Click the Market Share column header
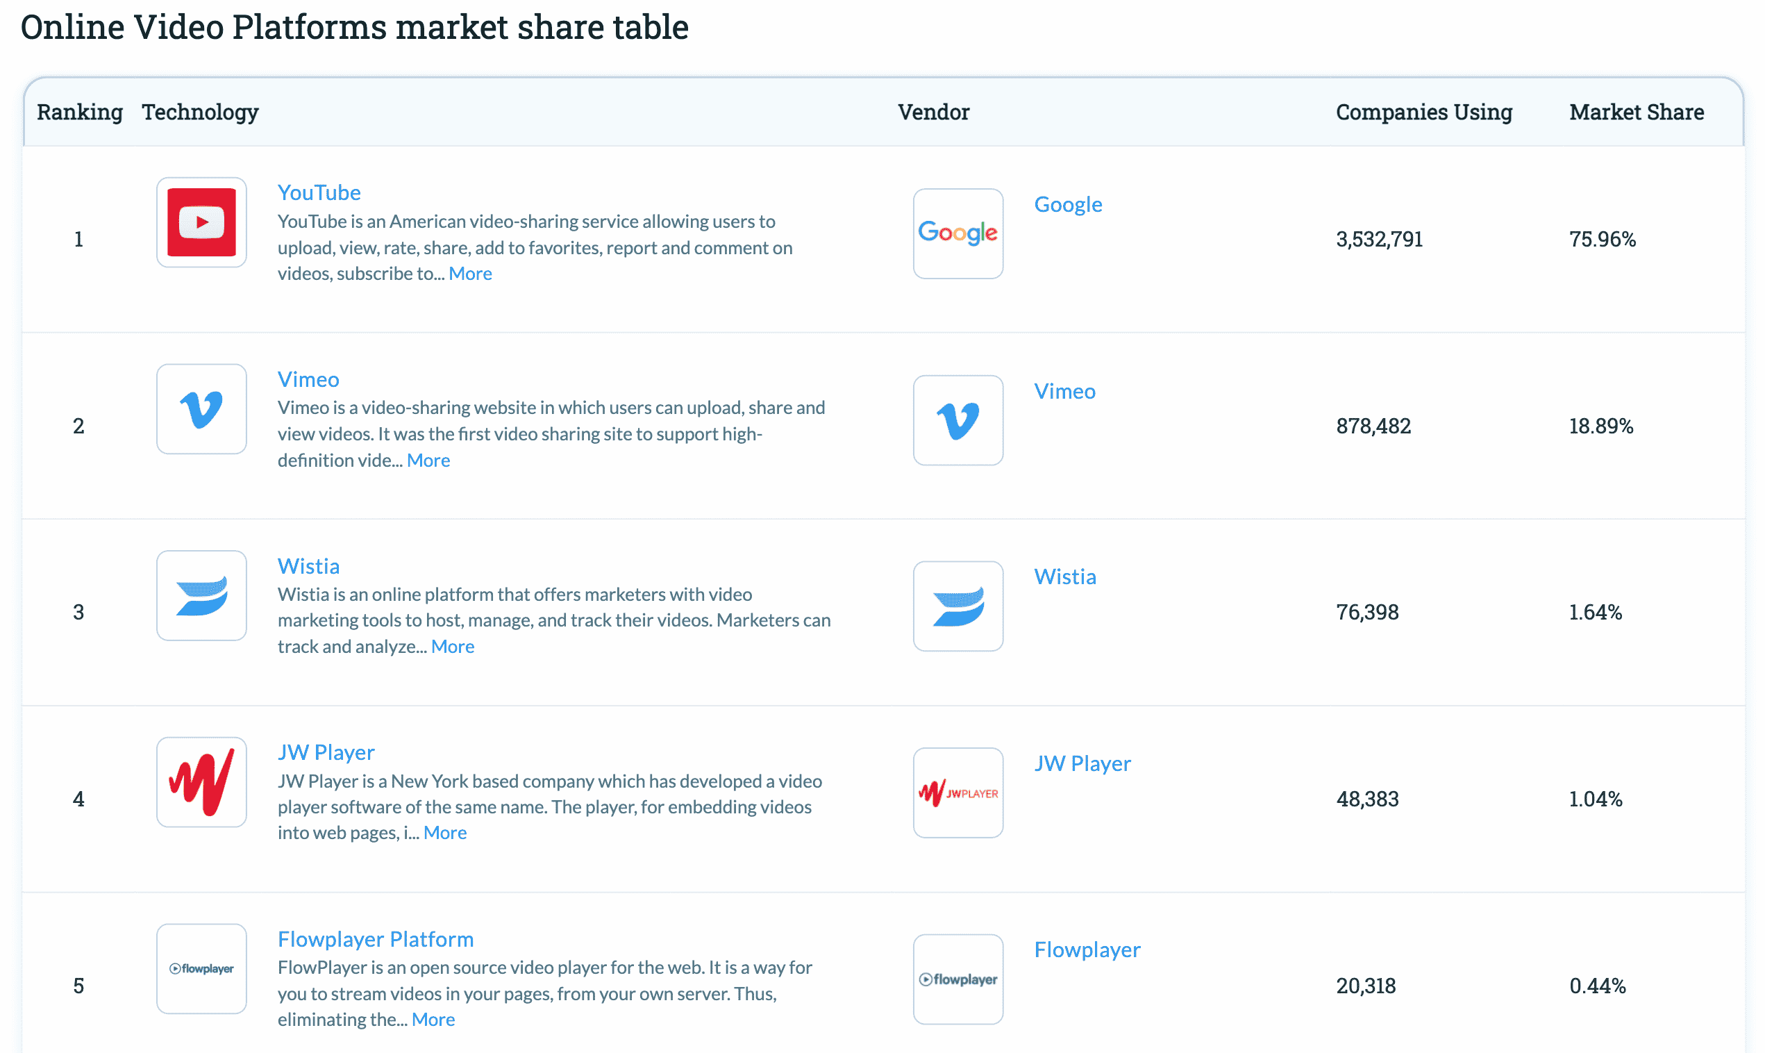The width and height of the screenshot is (1765, 1053). pyautogui.click(x=1635, y=112)
